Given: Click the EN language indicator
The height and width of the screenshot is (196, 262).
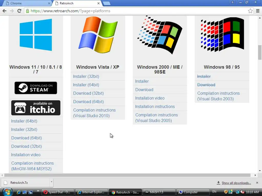Looking at the screenshot, I should (x=214, y=192).
